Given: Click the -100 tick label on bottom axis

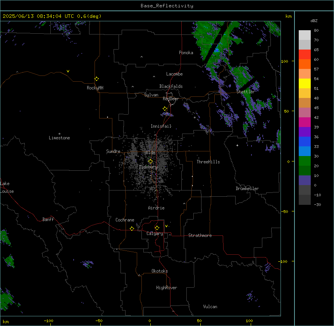Looking at the screenshot, I should point(48,321).
